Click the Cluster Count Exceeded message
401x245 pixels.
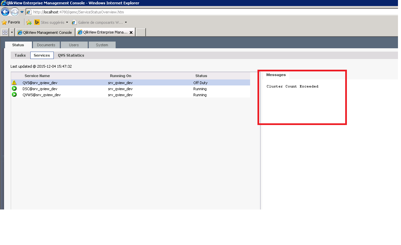click(x=292, y=86)
